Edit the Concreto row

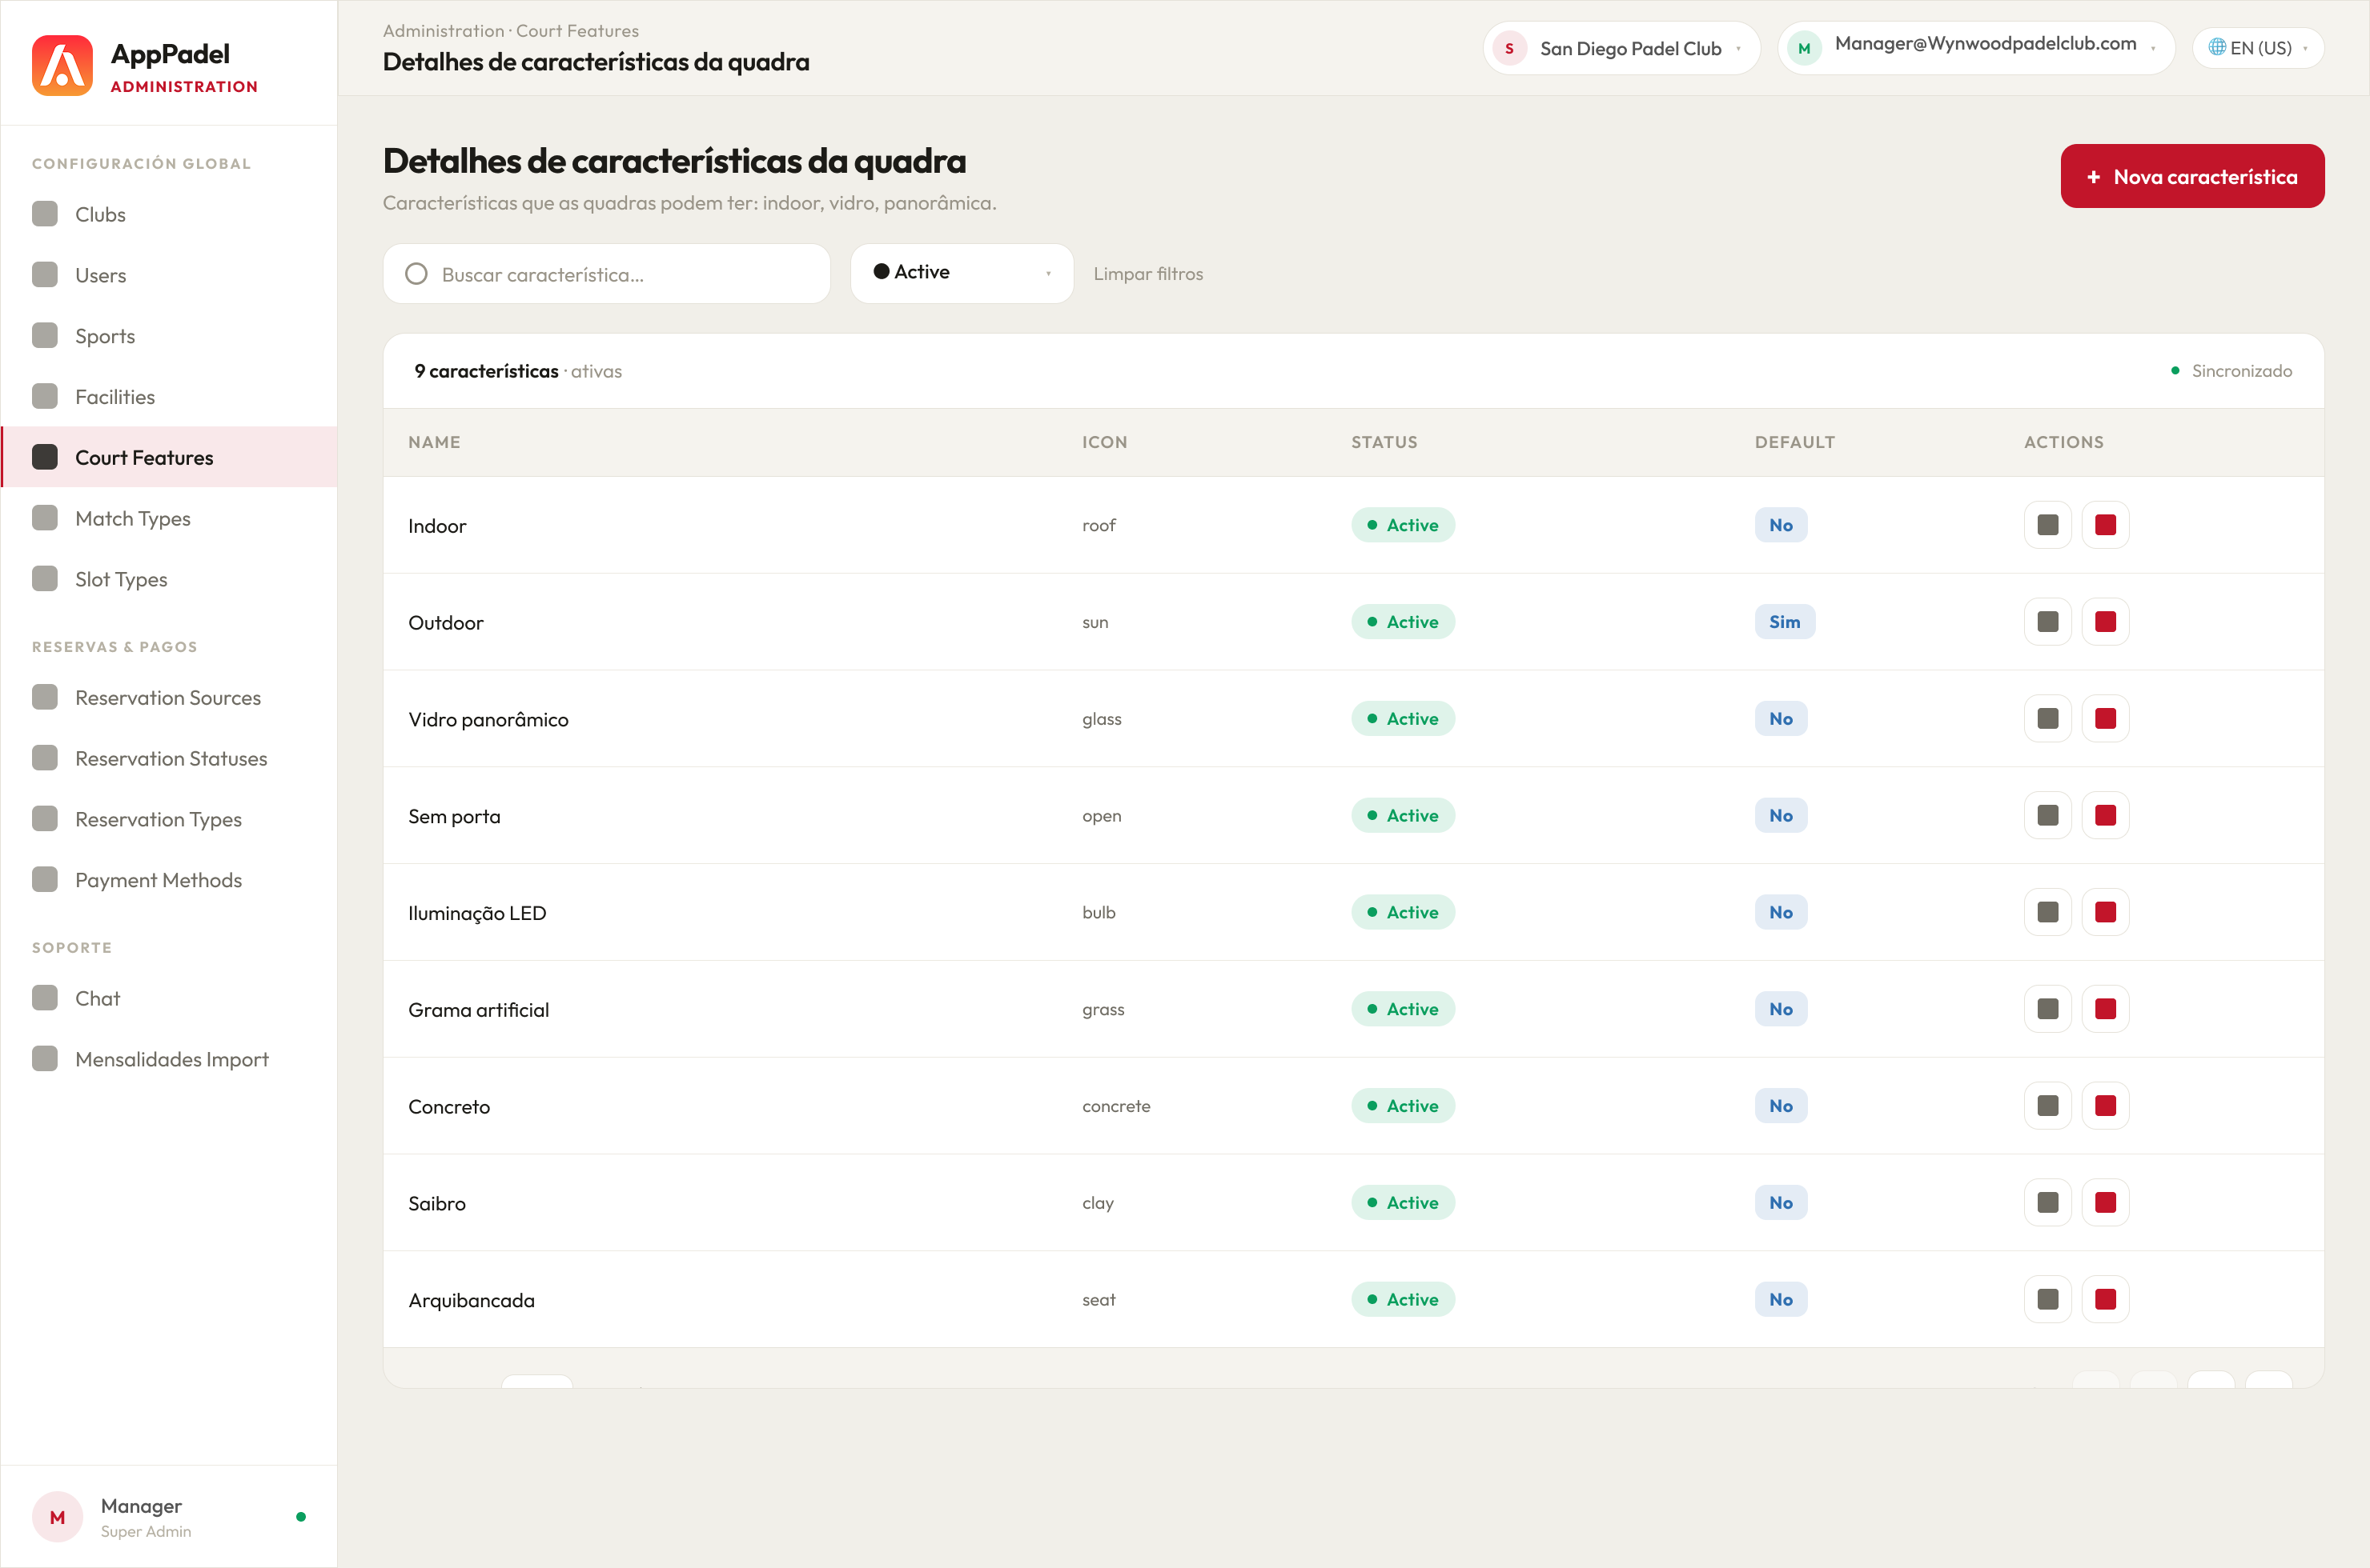click(x=2048, y=1106)
